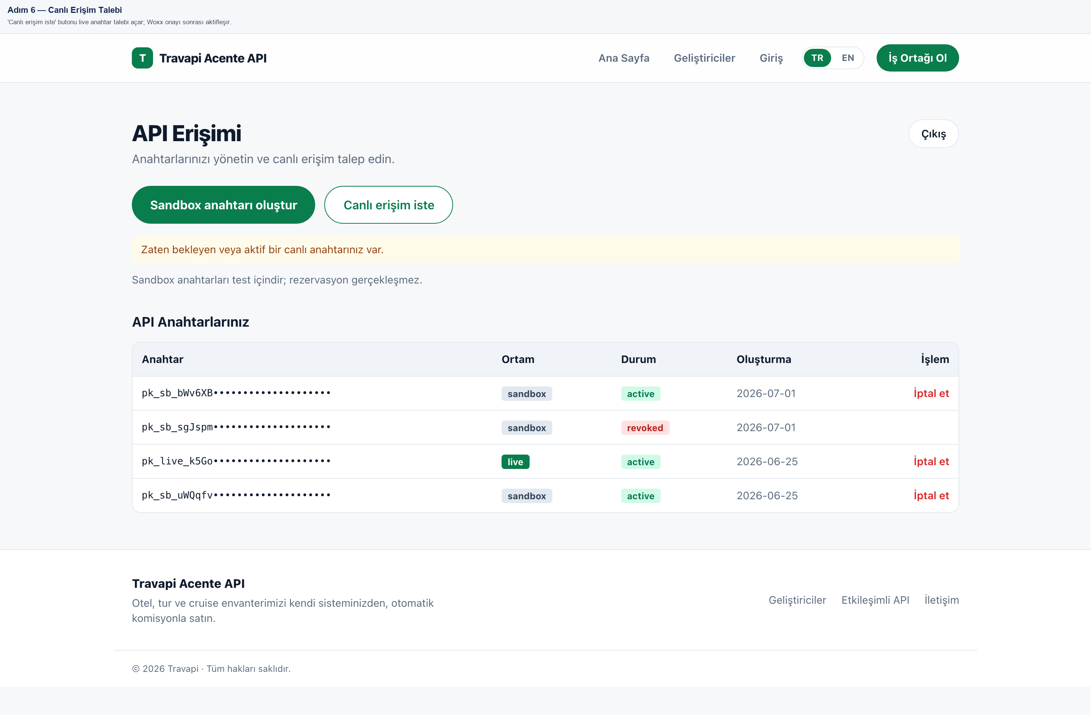The width and height of the screenshot is (1091, 715).
Task: Open the footer İletişim link
Action: click(942, 600)
